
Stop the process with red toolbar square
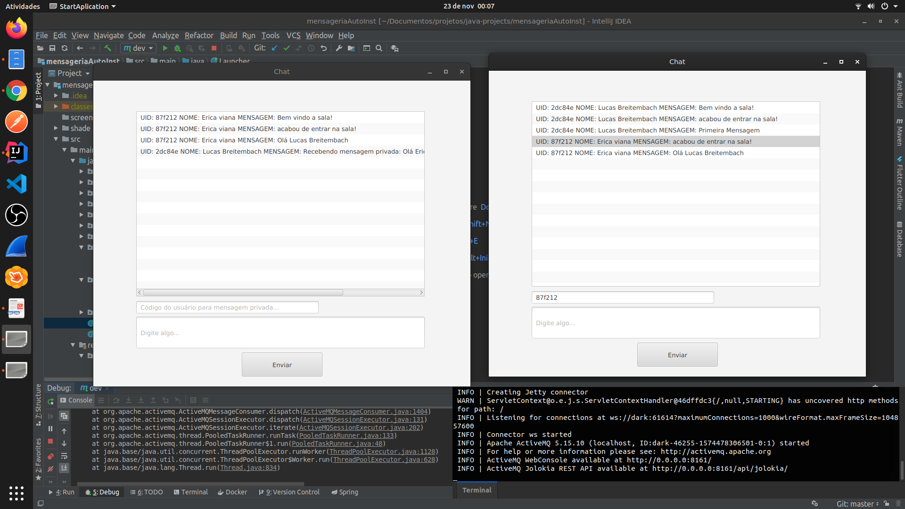click(214, 48)
